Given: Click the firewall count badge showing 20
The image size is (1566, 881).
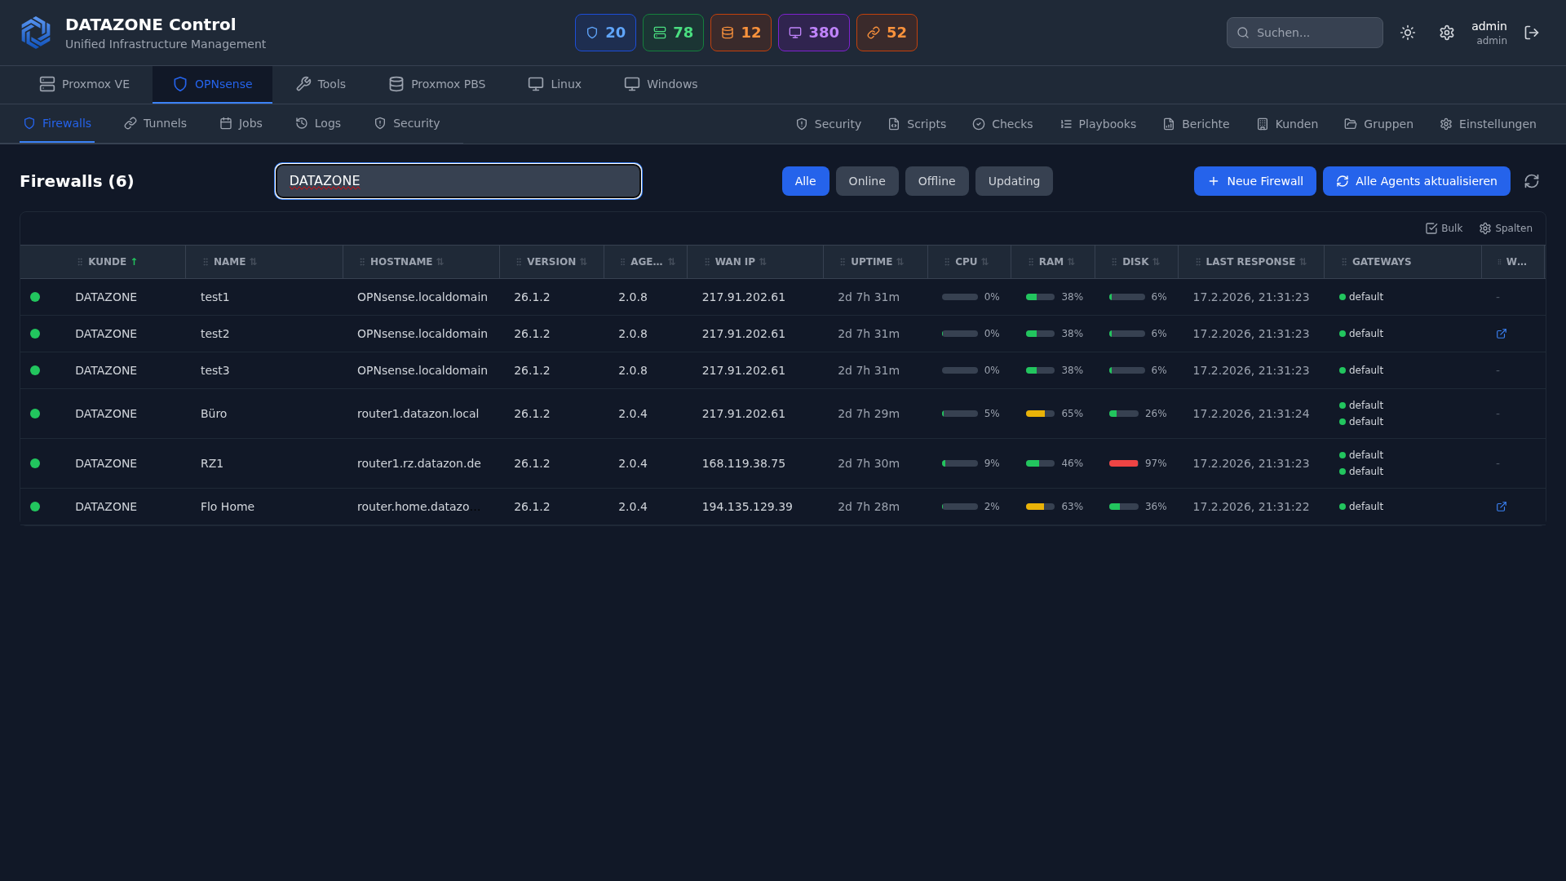Looking at the screenshot, I should [x=605, y=33].
